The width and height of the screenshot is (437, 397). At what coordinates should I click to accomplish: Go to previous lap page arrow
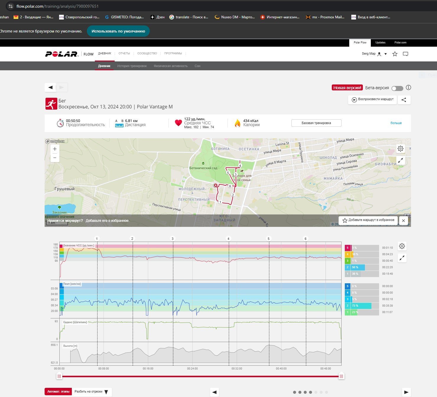click(x=215, y=392)
